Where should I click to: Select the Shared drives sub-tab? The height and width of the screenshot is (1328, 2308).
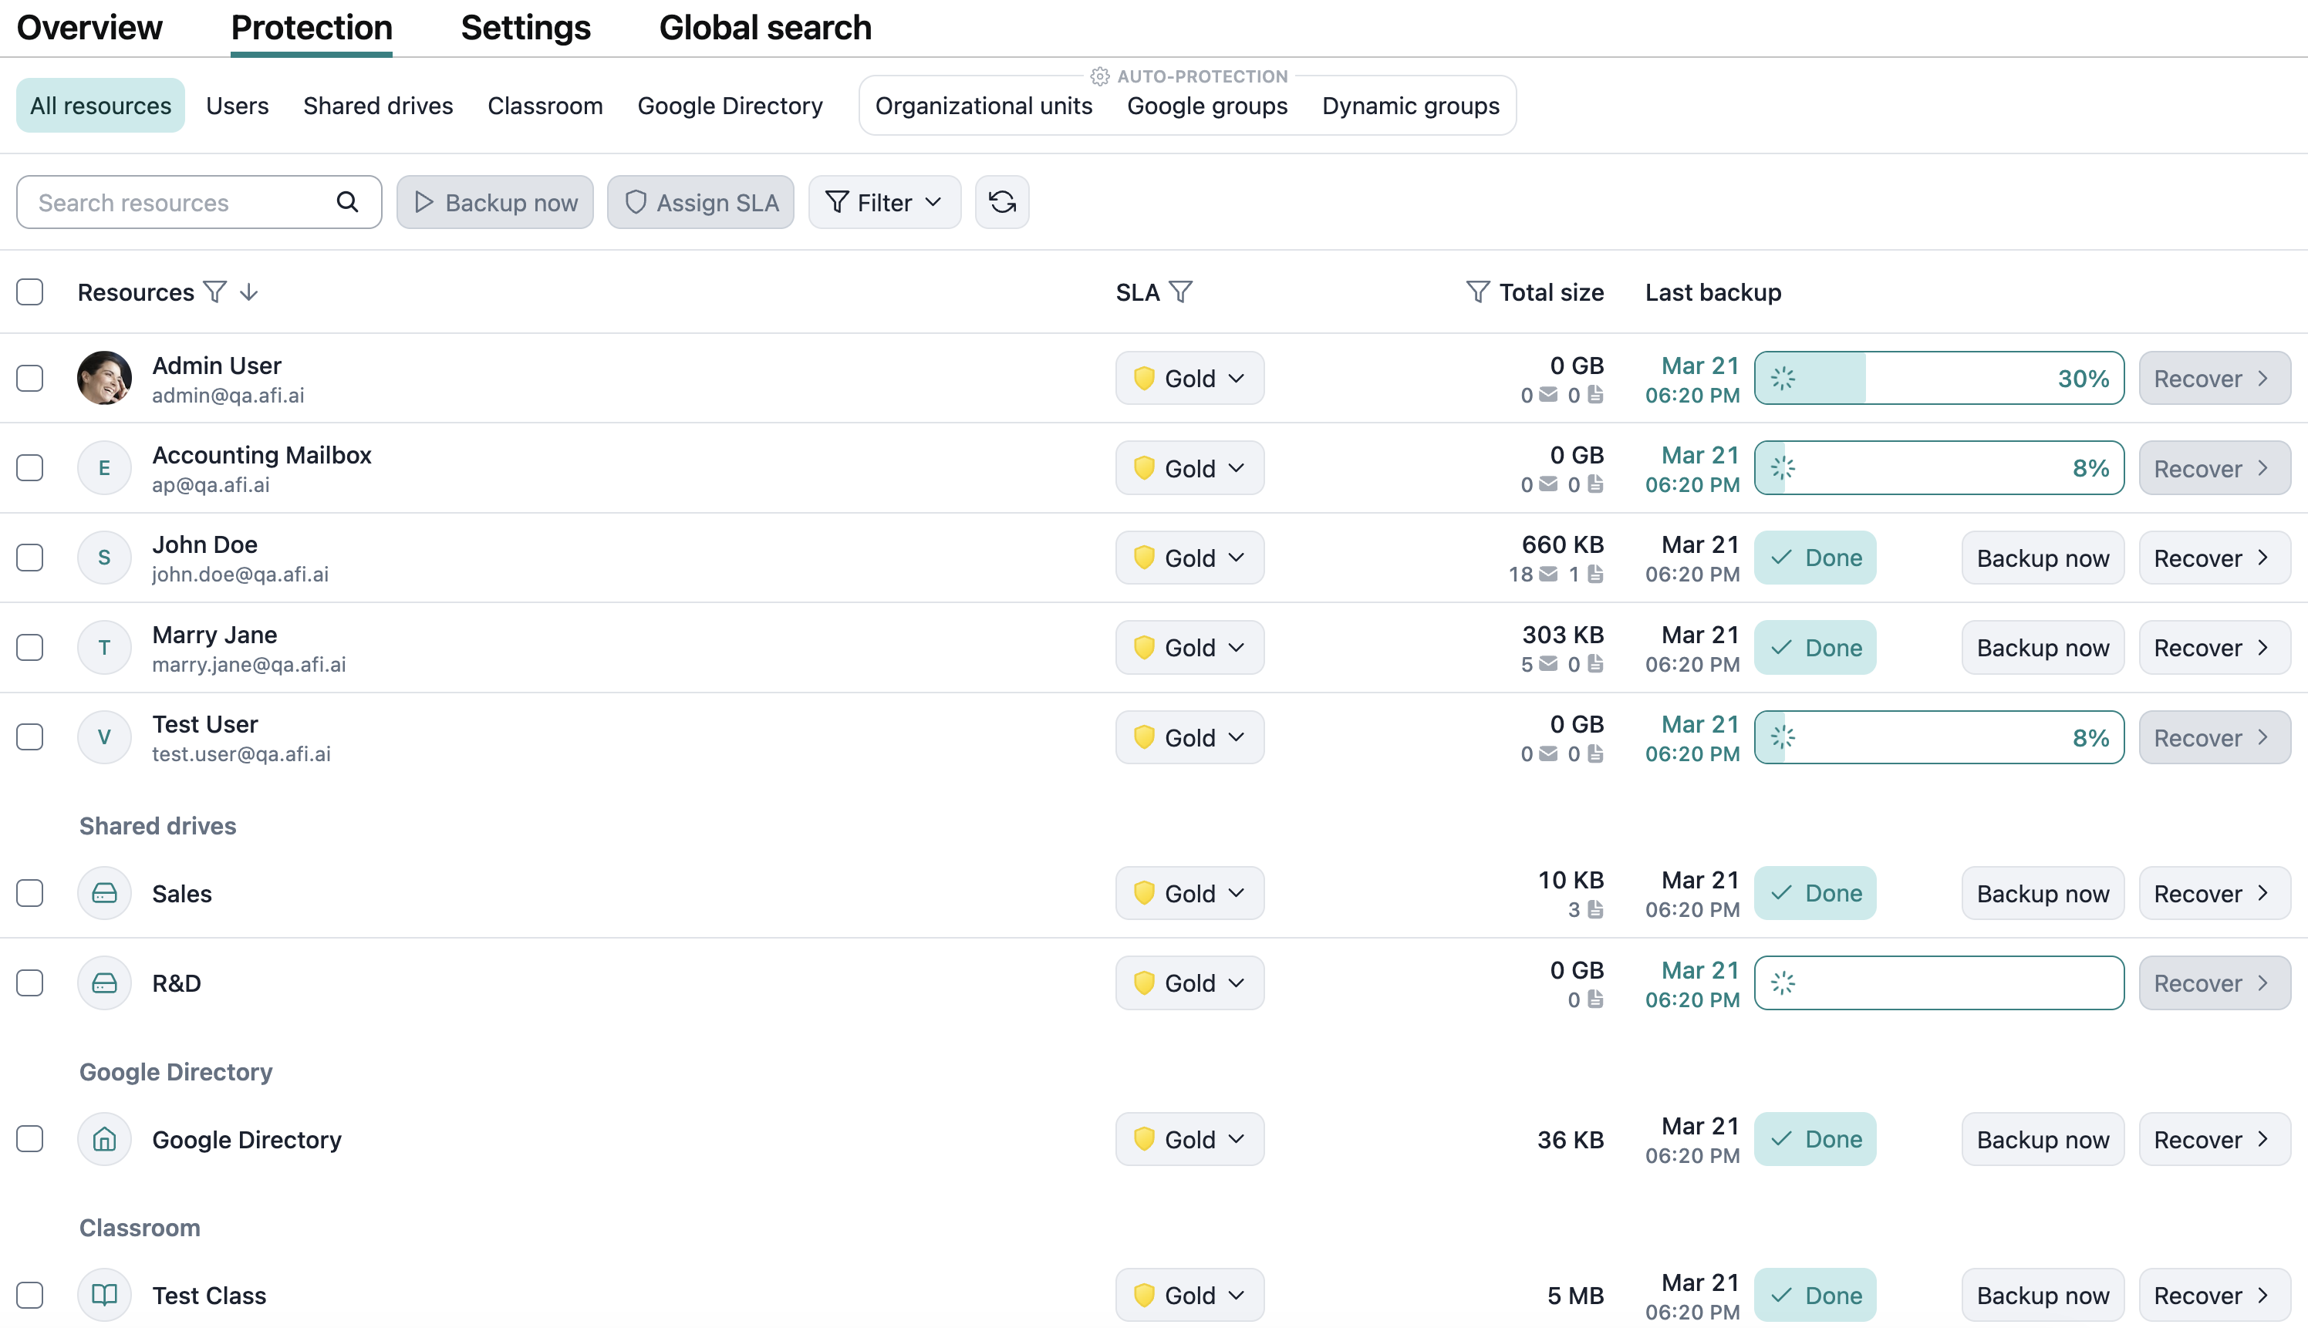pos(378,106)
